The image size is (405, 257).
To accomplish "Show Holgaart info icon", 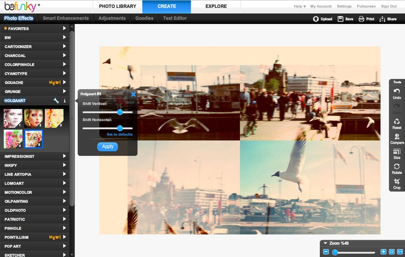I will pos(65,100).
